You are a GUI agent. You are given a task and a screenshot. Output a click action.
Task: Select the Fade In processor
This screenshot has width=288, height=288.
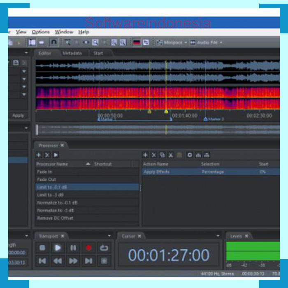87,172
